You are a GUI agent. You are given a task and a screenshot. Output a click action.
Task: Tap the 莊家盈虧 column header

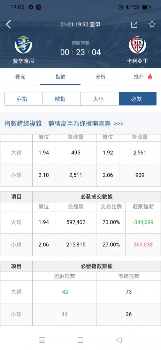(143, 207)
